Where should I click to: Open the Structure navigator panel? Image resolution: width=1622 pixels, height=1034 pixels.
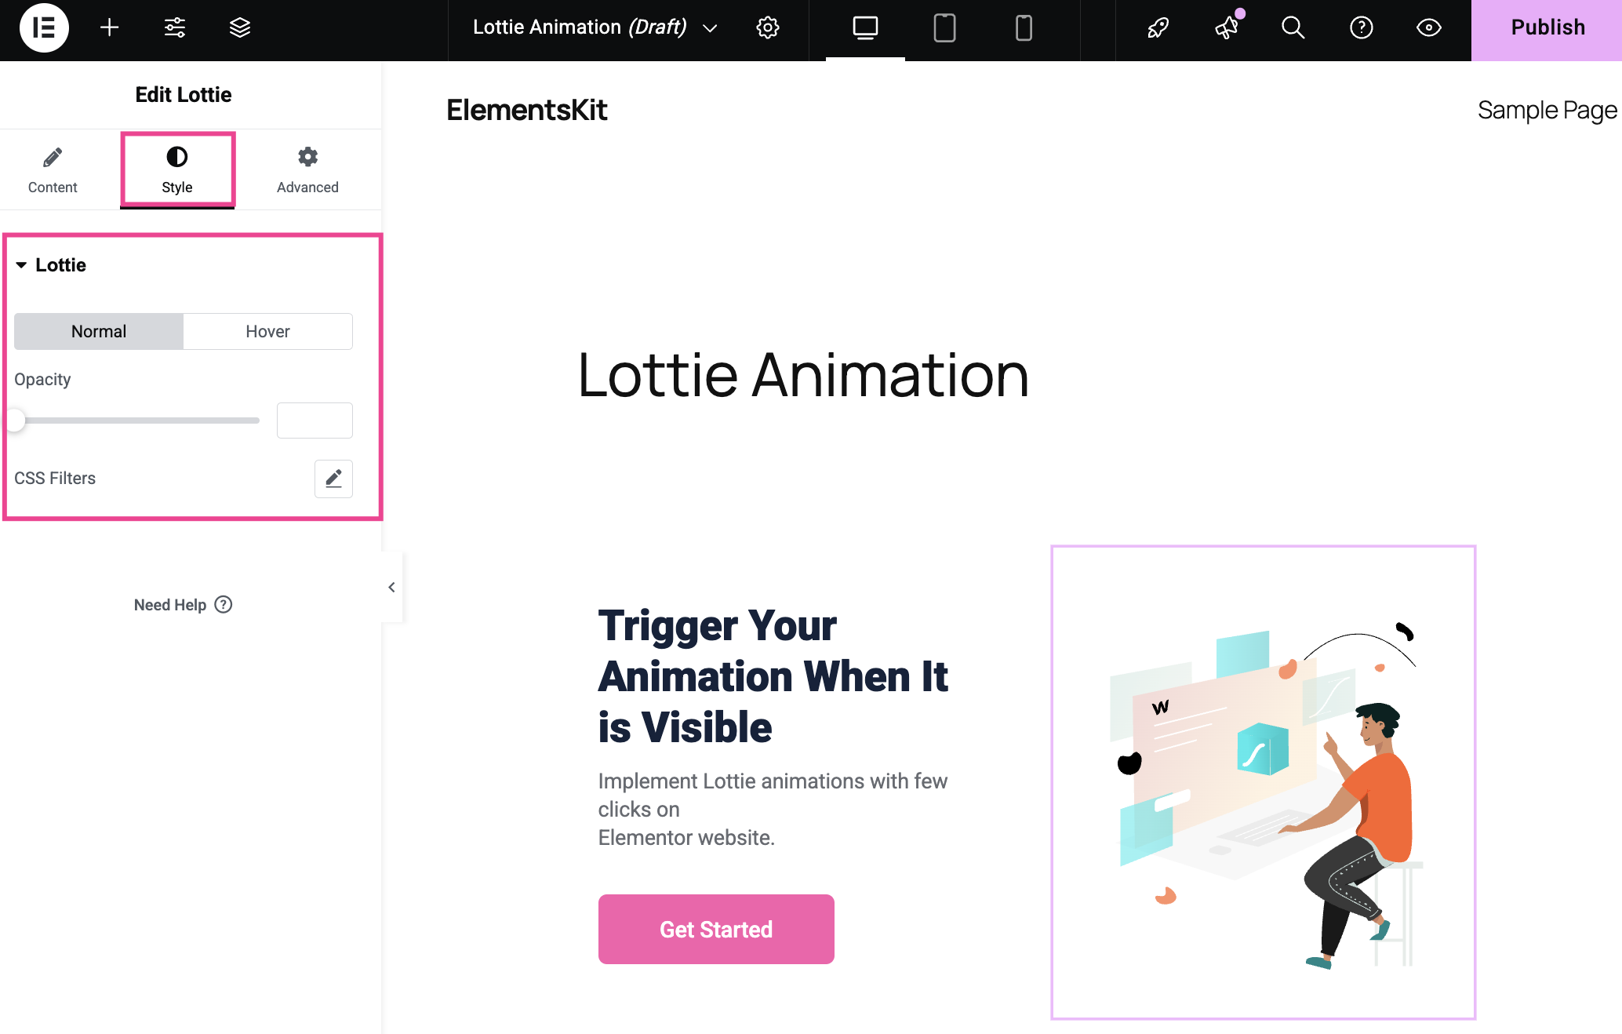239,28
